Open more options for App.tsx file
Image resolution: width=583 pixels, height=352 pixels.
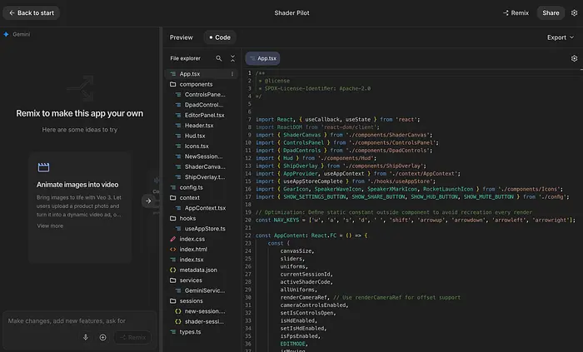232,74
